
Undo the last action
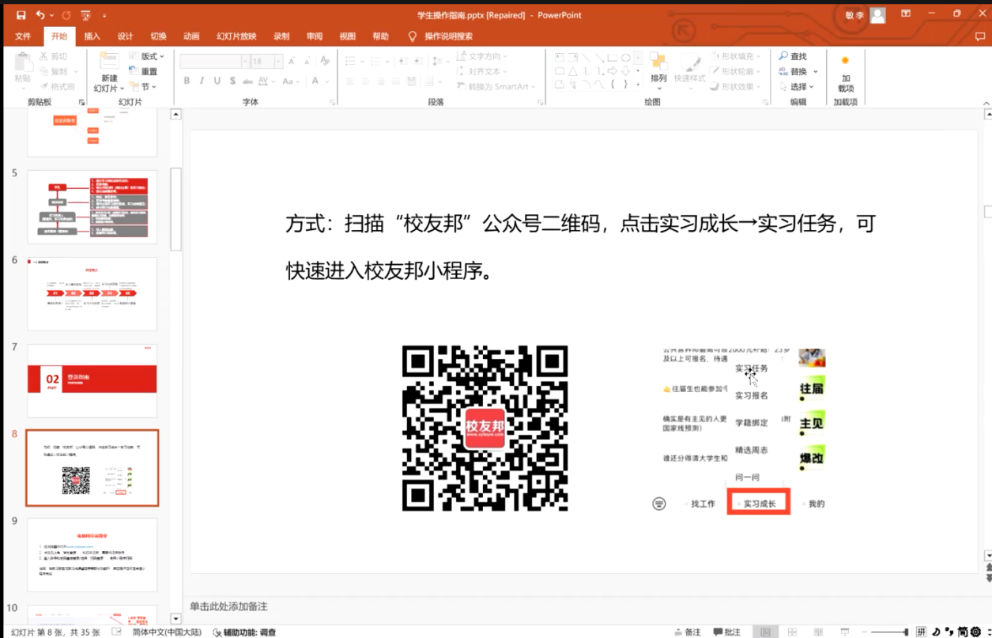(x=40, y=15)
